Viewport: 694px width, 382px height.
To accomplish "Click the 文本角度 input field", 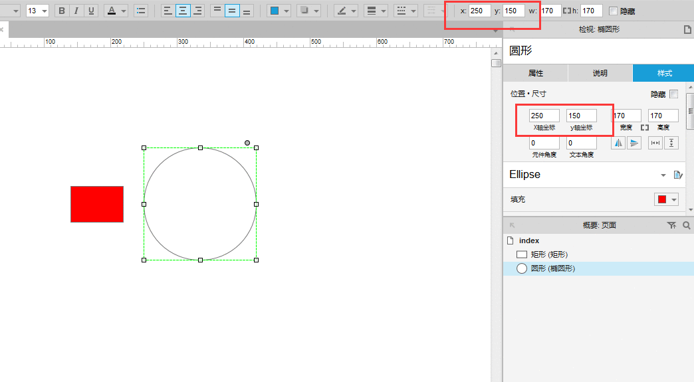I will 582,143.
